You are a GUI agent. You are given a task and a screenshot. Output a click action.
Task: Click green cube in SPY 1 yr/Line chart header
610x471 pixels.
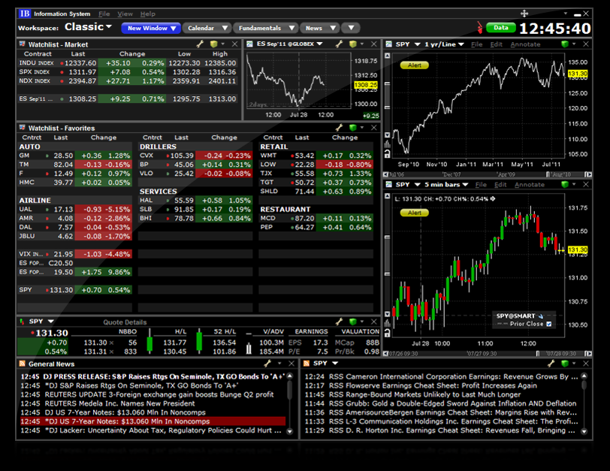pos(565,44)
